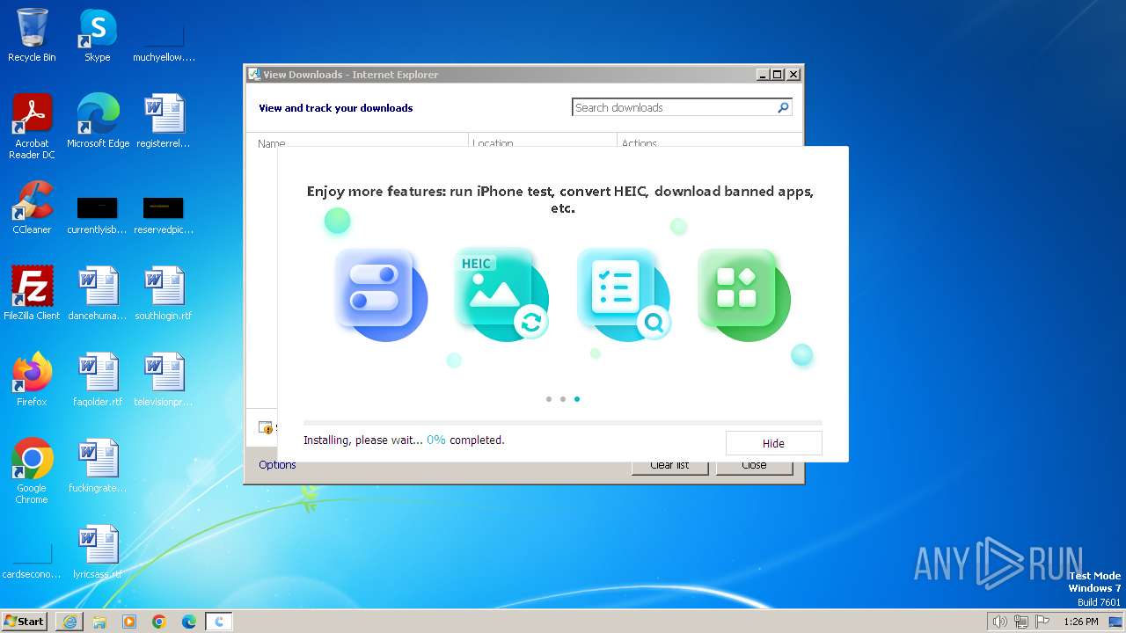1126x633 pixels.
Task: Open lyricsass.rtf document icon
Action: pyautogui.click(x=98, y=551)
